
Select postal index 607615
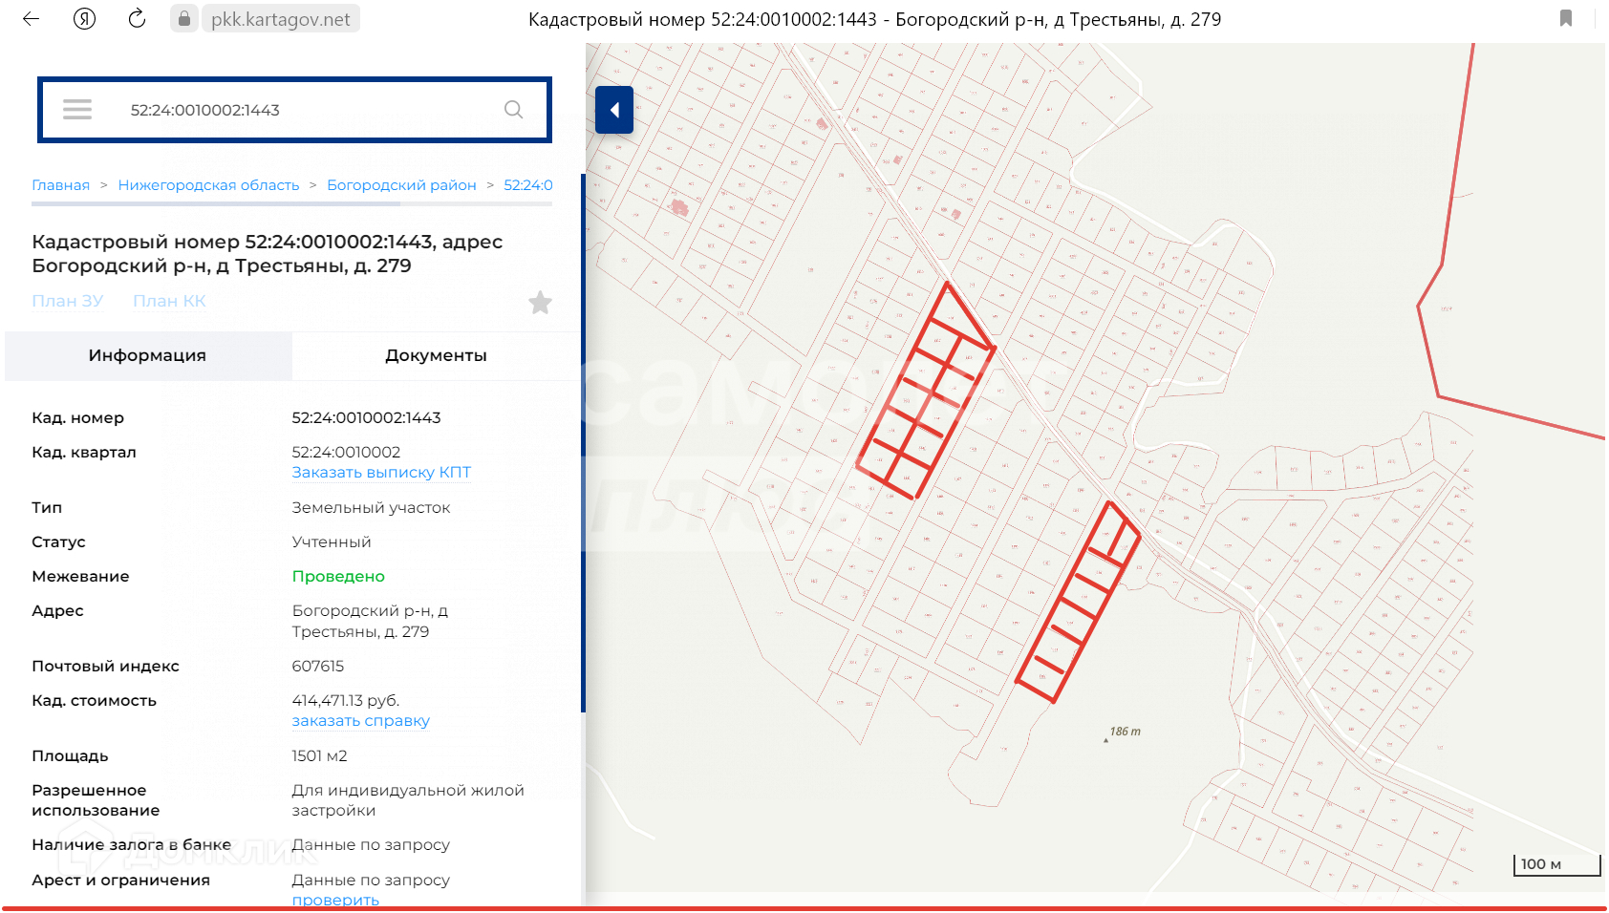click(x=317, y=666)
